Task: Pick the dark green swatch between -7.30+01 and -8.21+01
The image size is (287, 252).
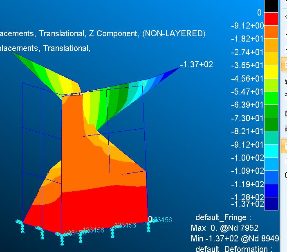Action: pos(271,124)
